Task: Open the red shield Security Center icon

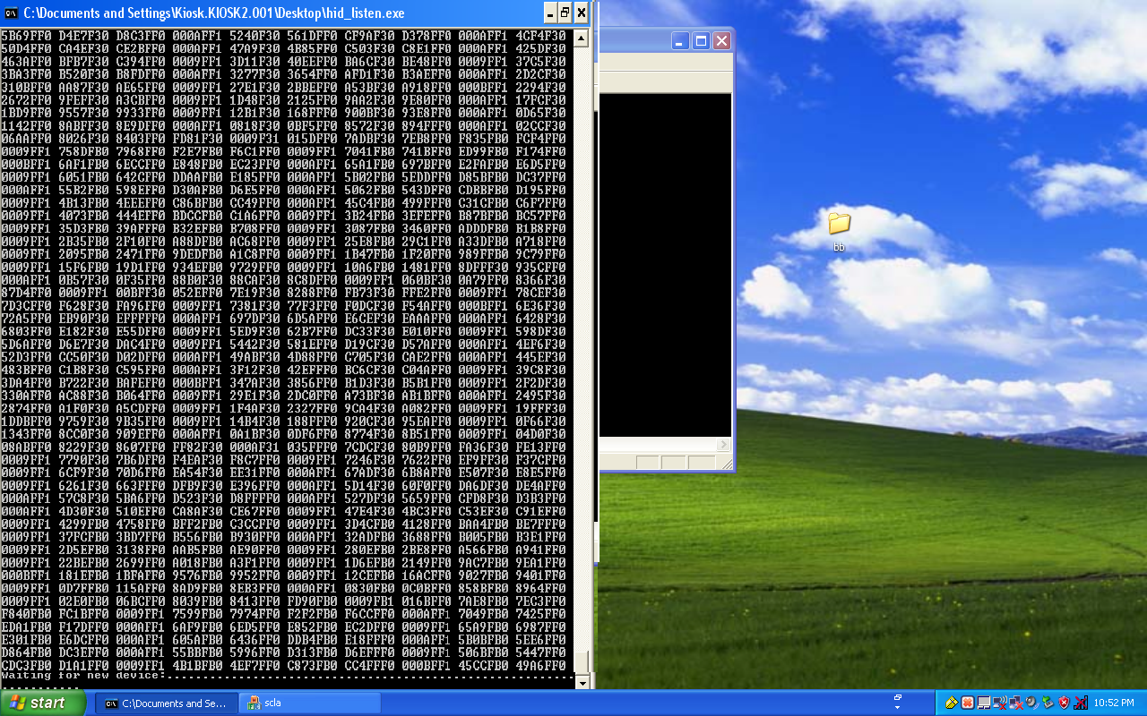Action: coord(1064,703)
